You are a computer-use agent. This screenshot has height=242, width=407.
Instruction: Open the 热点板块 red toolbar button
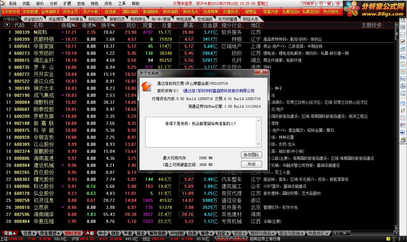331,11
